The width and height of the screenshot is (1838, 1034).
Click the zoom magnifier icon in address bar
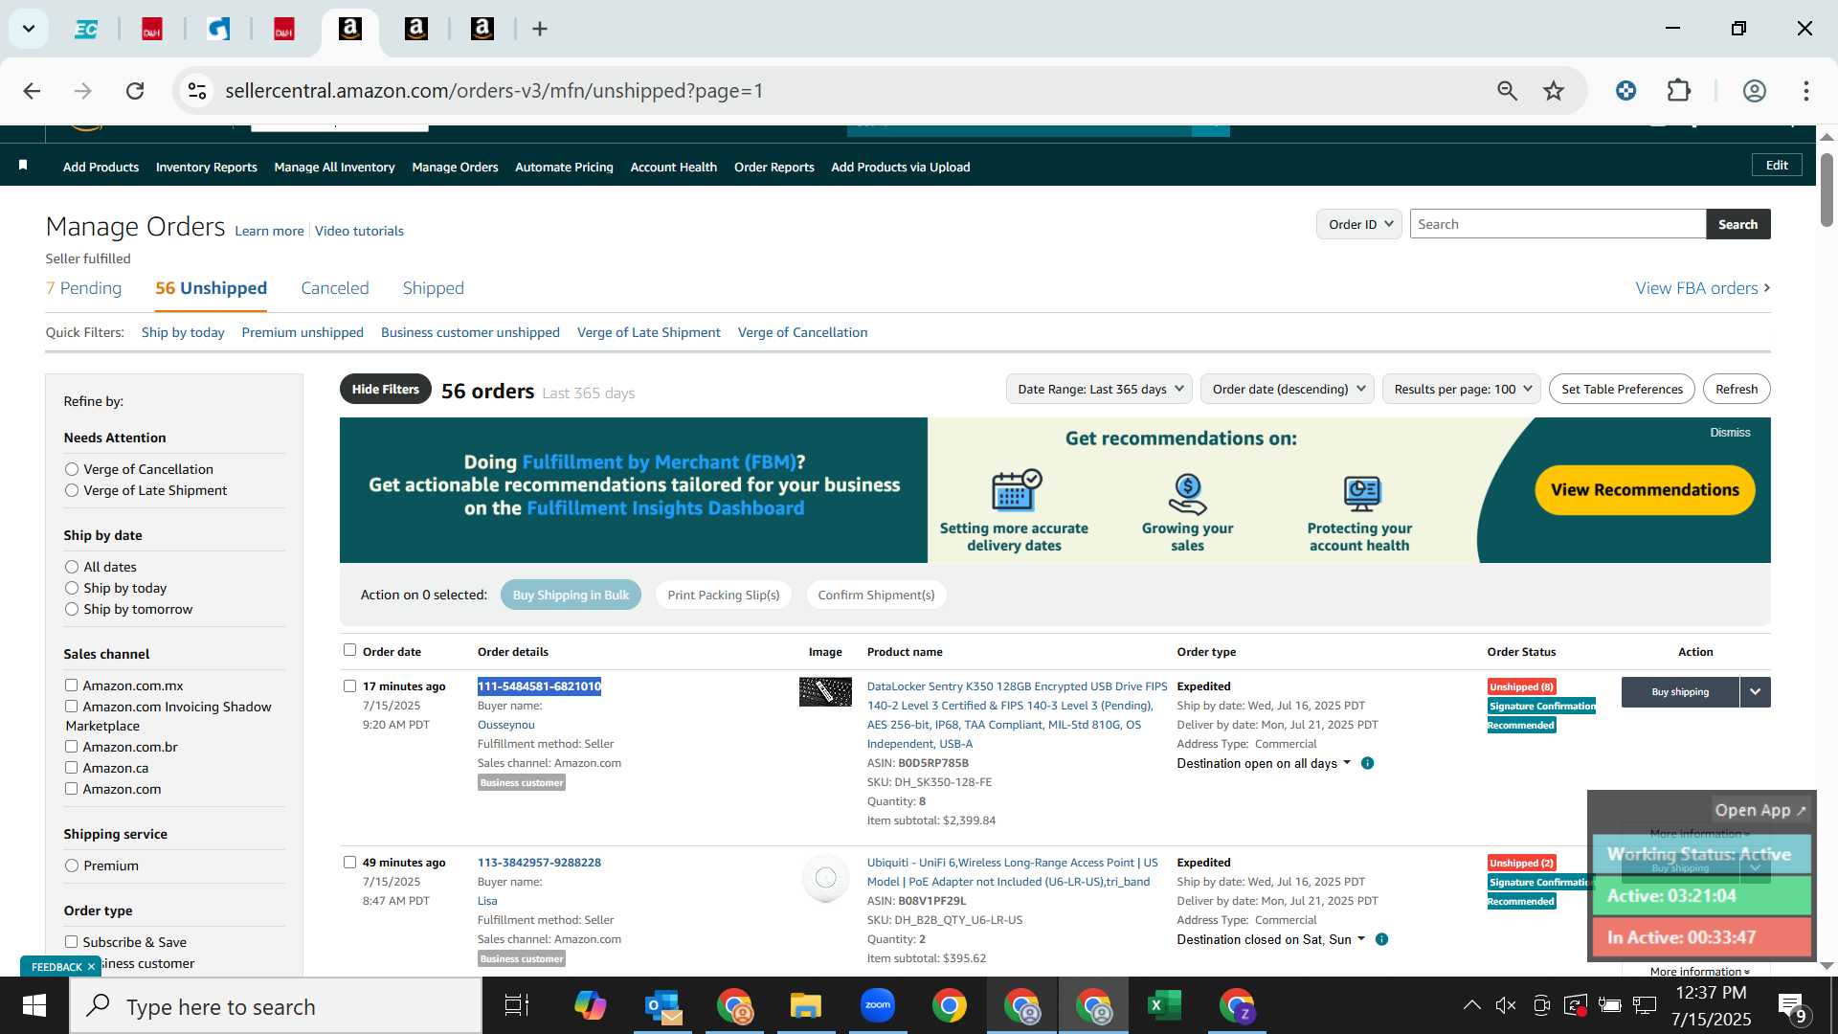[x=1507, y=91]
